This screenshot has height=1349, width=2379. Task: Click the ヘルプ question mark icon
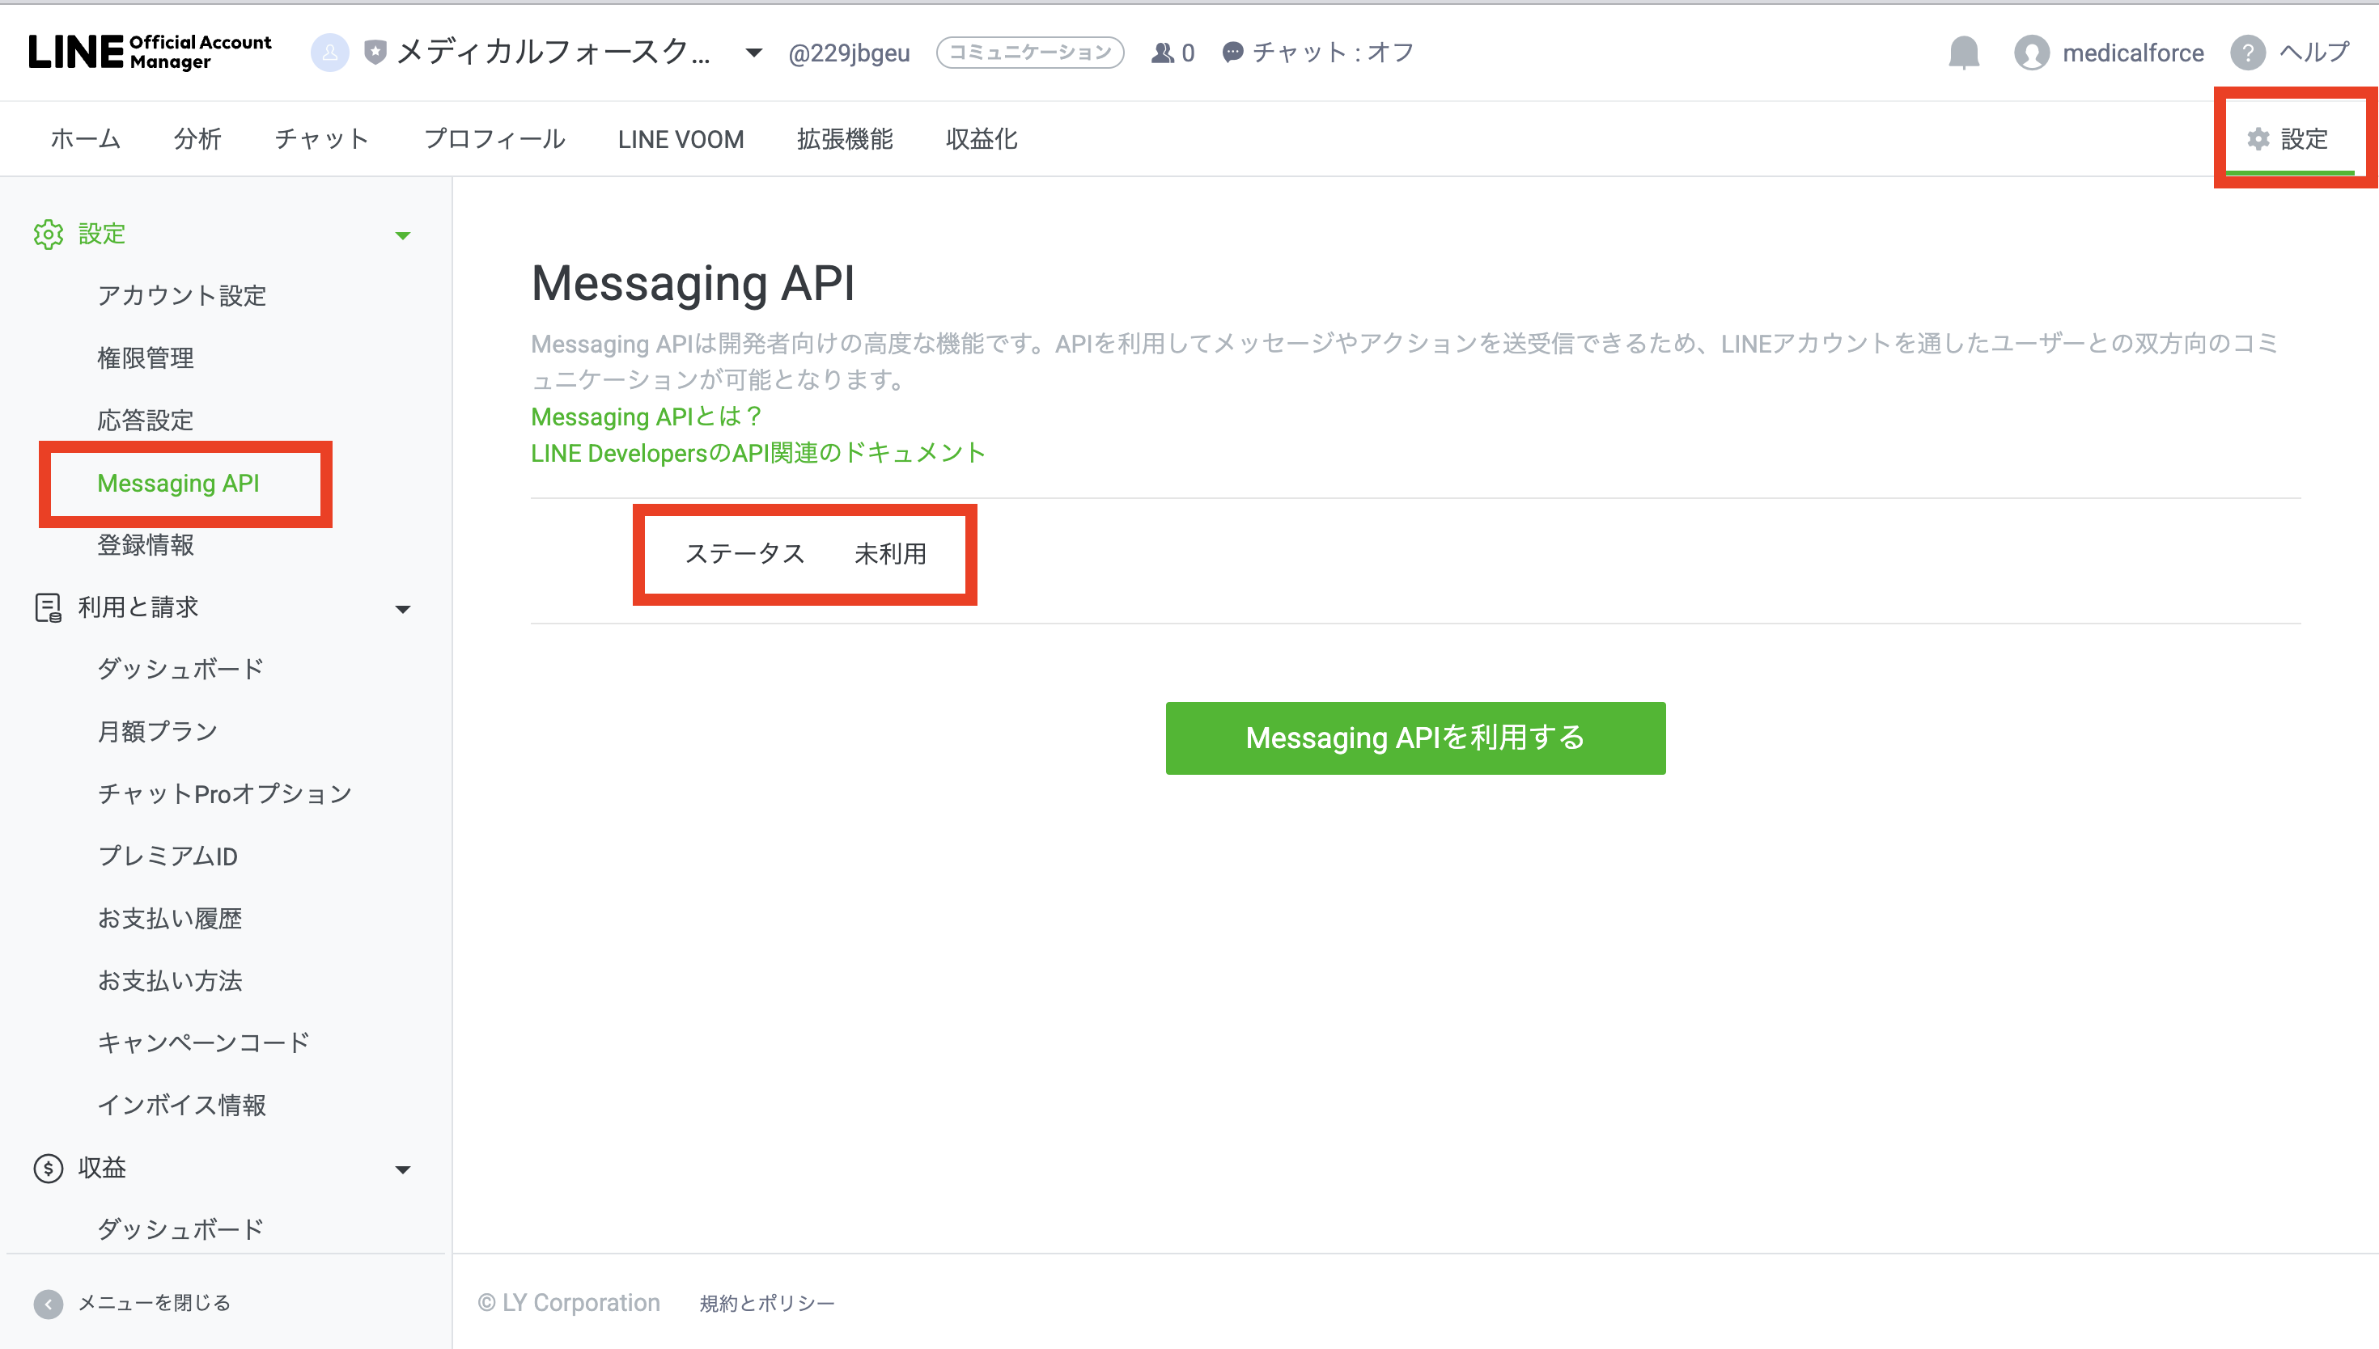pos(2250,53)
